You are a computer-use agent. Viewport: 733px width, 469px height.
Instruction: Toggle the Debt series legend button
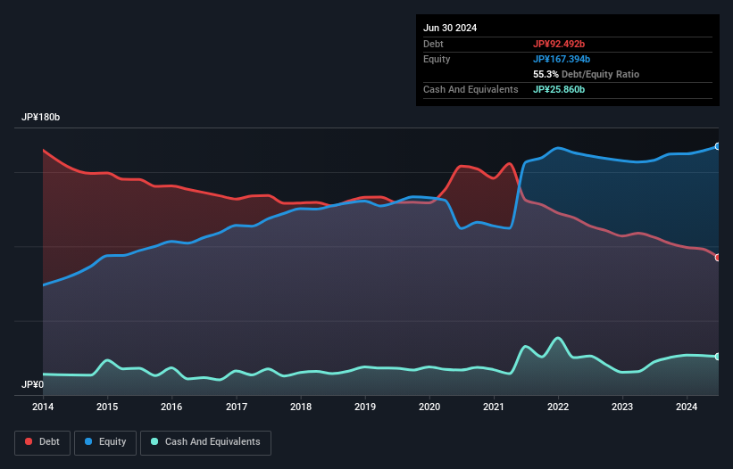(42, 442)
